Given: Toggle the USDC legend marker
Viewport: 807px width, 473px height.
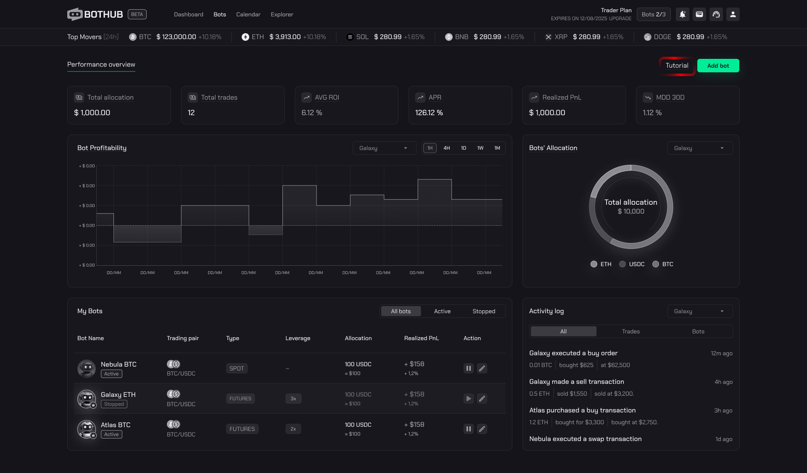Looking at the screenshot, I should pos(622,264).
